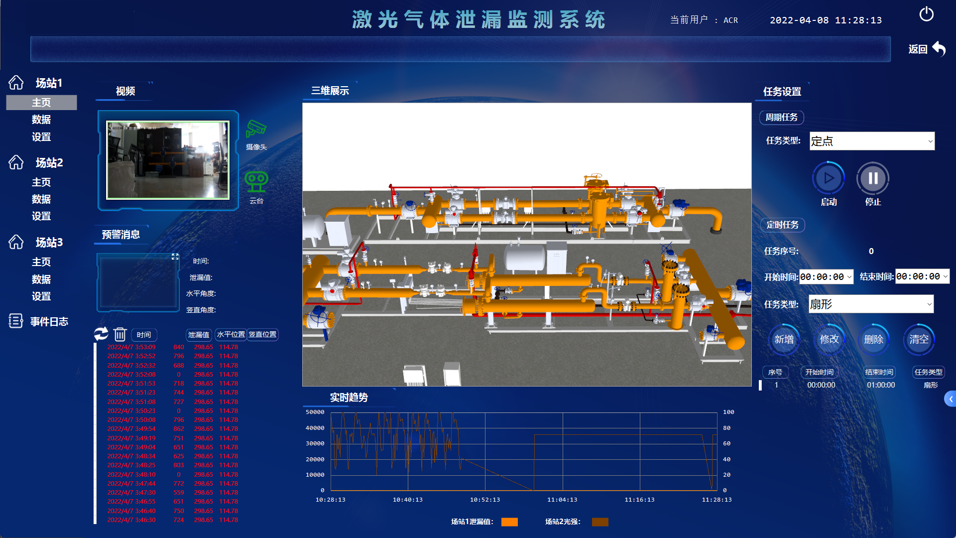This screenshot has width=956, height=538.
Task: Click the 开始时间 task column header
Action: click(x=820, y=372)
